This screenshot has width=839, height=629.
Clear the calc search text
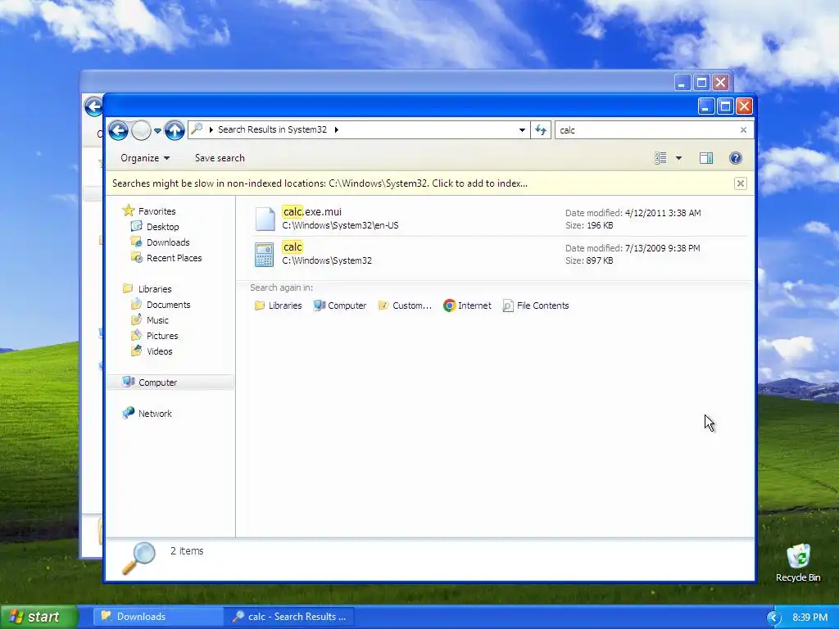743,130
